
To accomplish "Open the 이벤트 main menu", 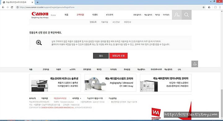I will click(x=95, y=15).
